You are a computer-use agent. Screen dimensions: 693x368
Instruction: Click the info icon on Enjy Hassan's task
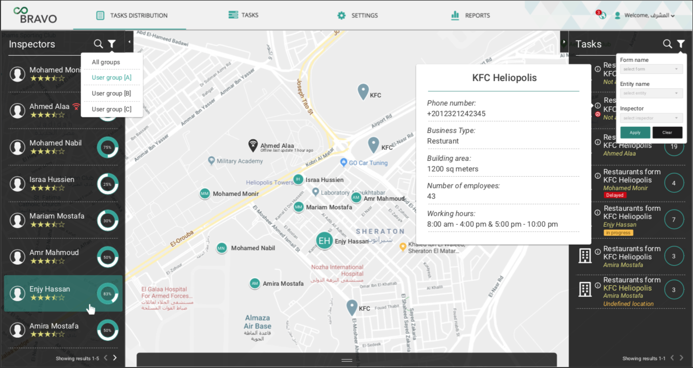coord(598,213)
